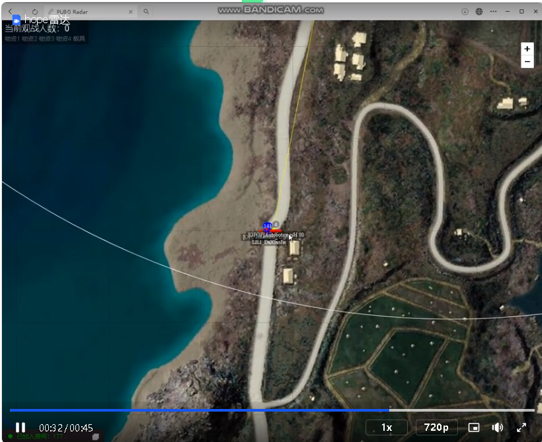Open the three-dots more options menu

click(494, 11)
